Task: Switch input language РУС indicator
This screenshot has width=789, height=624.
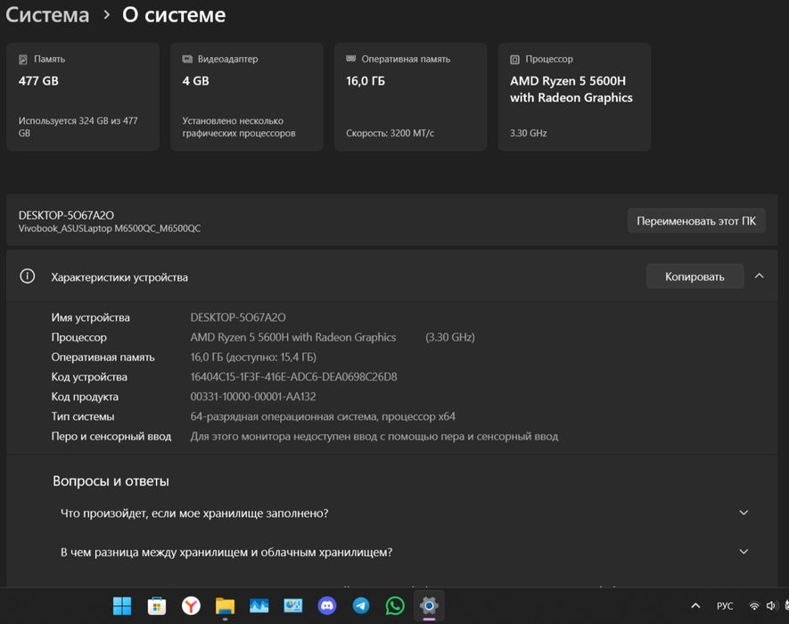Action: pos(725,606)
